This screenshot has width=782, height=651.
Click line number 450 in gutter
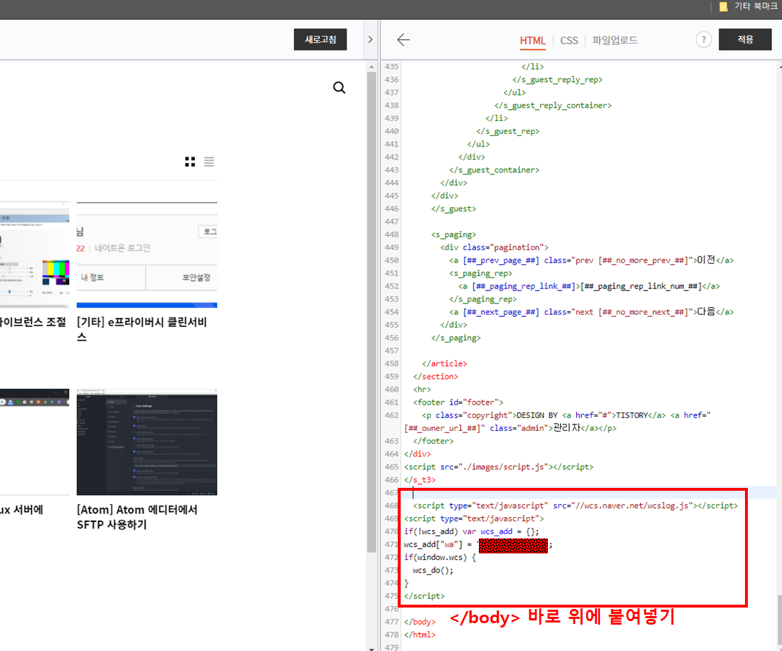tap(391, 260)
